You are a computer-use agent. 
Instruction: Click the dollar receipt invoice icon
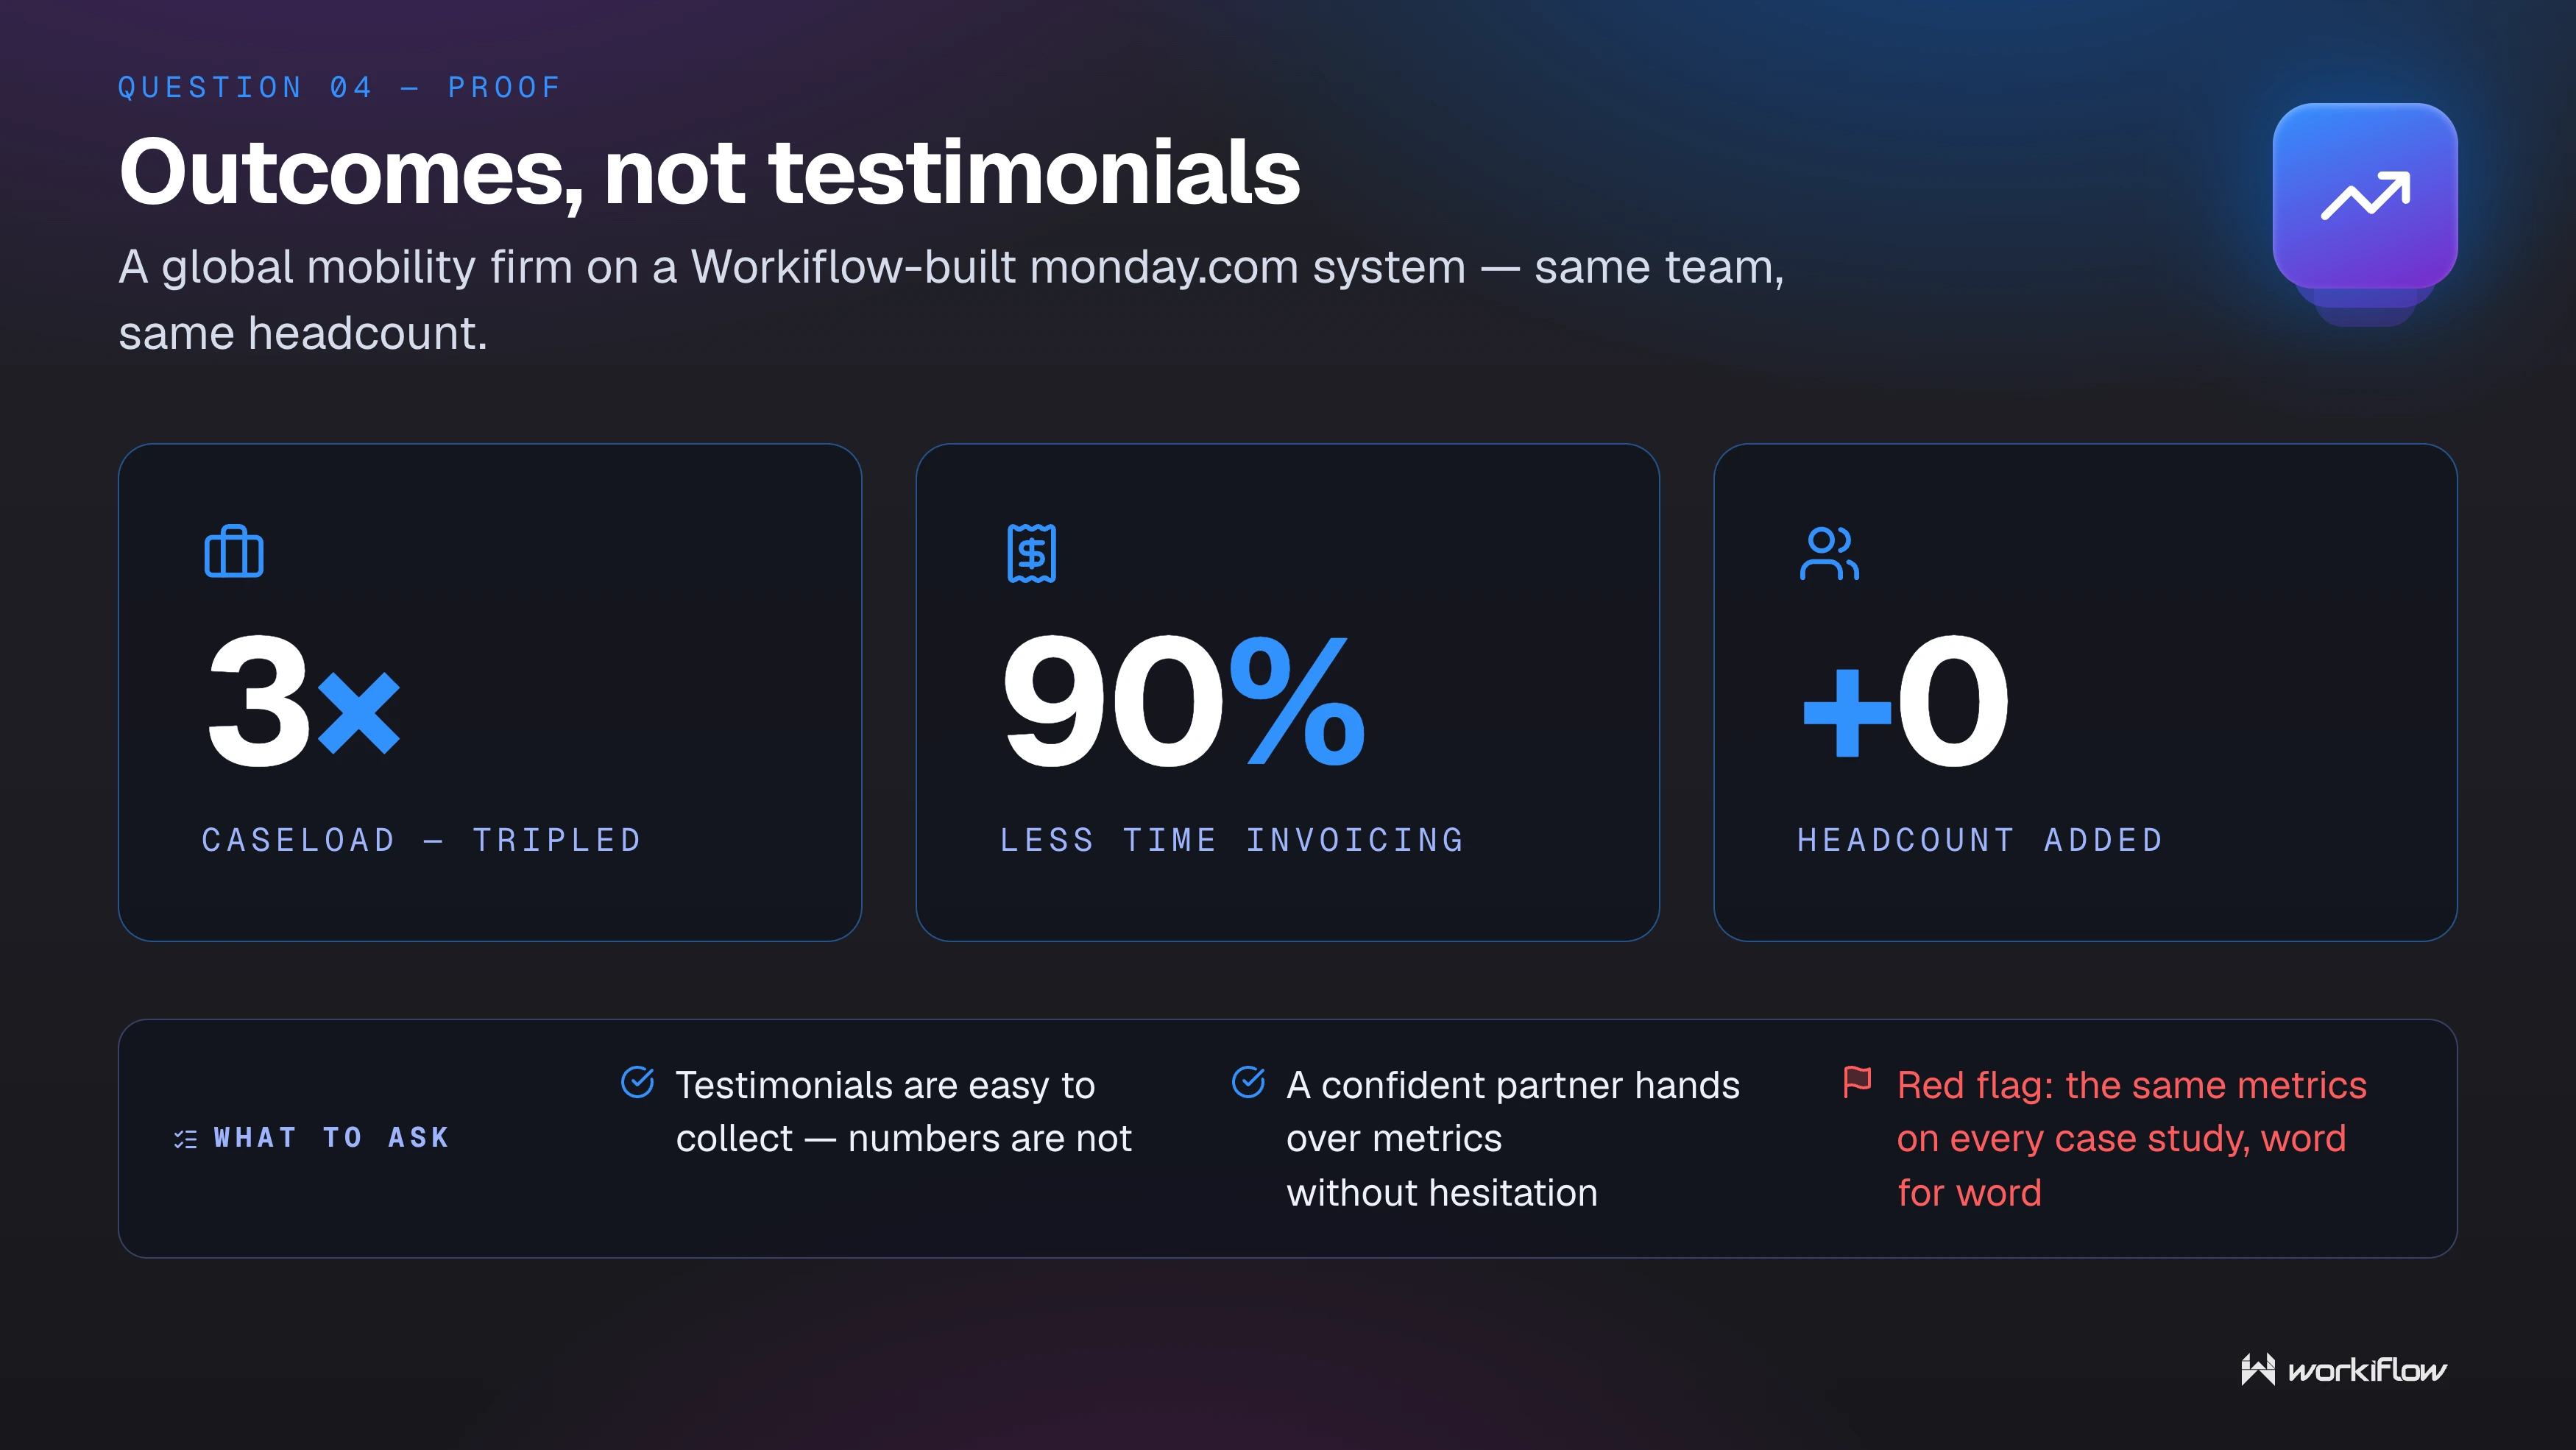1031,552
